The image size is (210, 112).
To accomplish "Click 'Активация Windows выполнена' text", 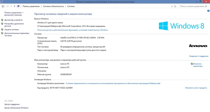I will point(51,83).
